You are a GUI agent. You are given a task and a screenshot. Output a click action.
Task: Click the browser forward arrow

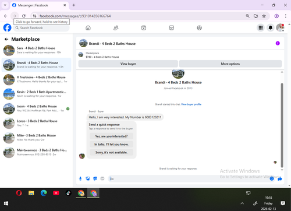(15, 16)
